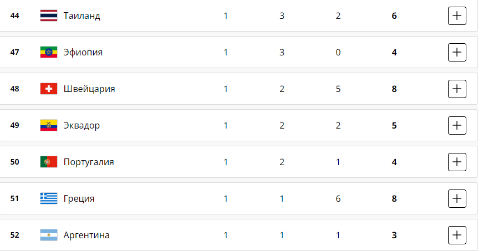
Task: Click rank number 47 for Ethiopia
Action: click(x=15, y=53)
